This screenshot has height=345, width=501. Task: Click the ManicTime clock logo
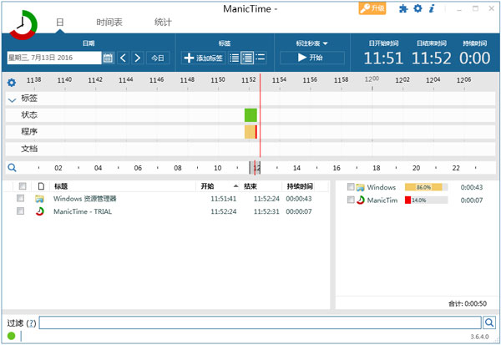point(23,25)
